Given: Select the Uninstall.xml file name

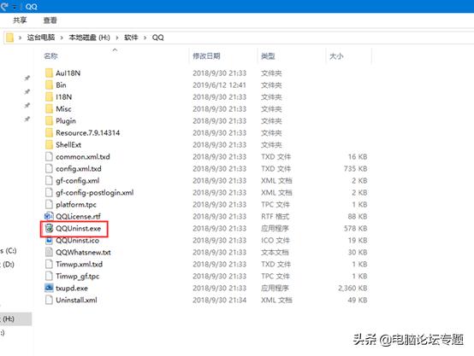Looking at the screenshot, I should click(x=76, y=300).
